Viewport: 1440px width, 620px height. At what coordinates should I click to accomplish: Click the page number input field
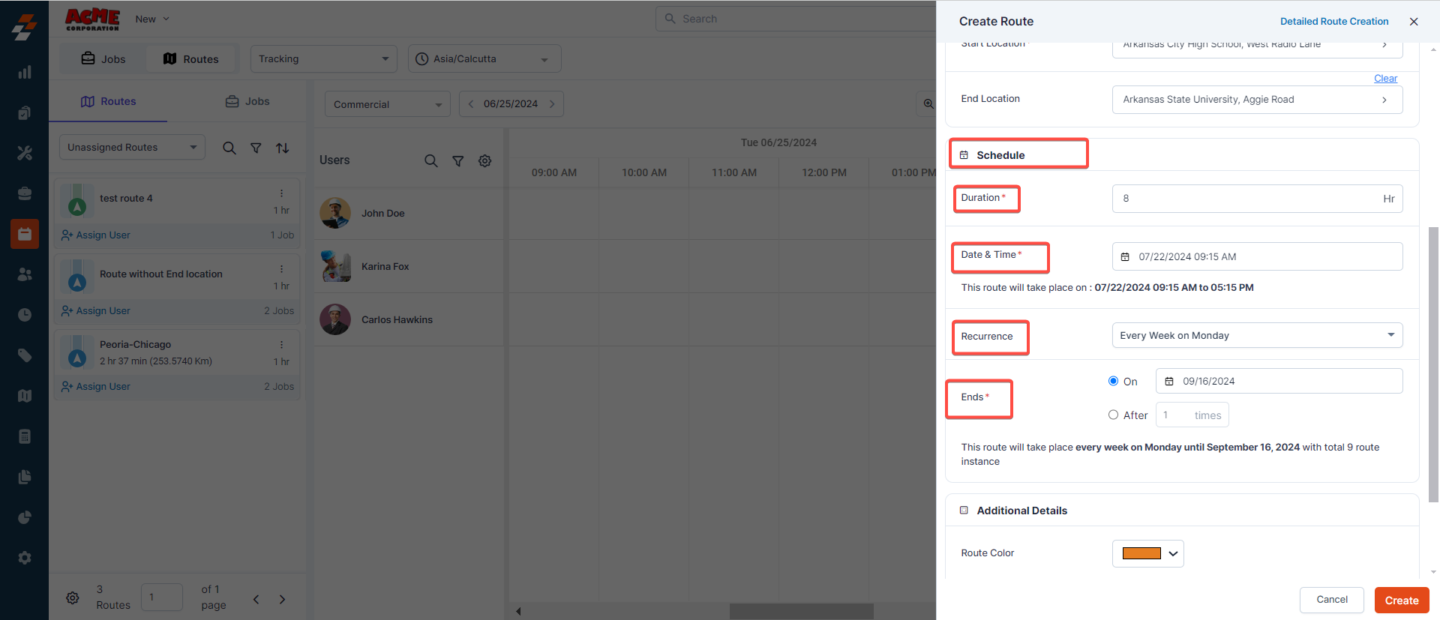coord(162,598)
